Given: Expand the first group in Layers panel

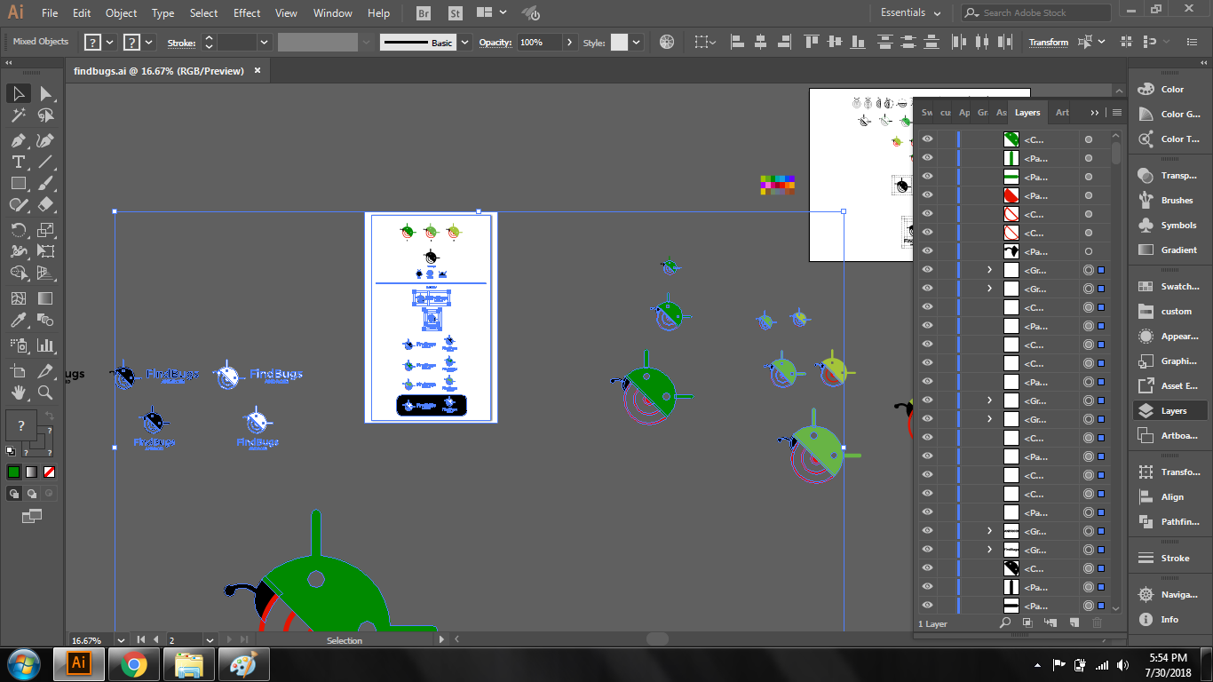Looking at the screenshot, I should (989, 270).
